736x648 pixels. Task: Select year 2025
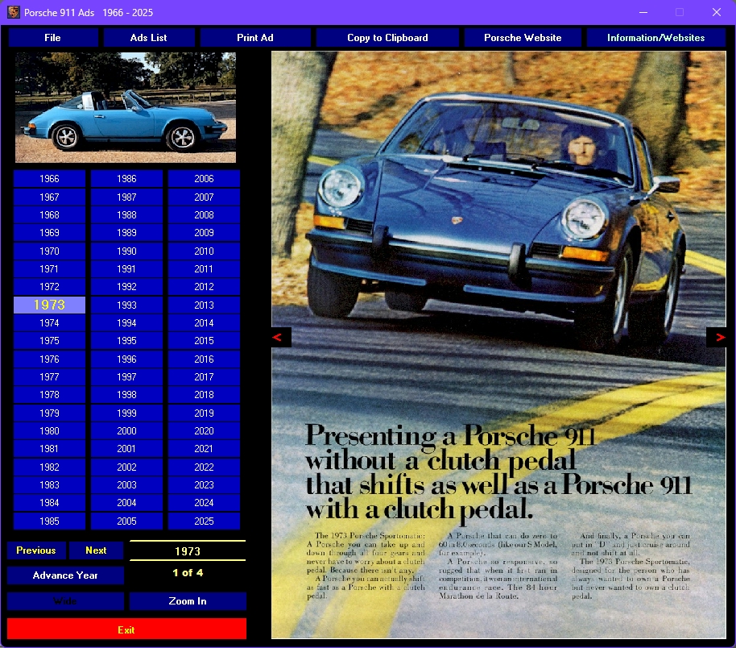tap(205, 521)
